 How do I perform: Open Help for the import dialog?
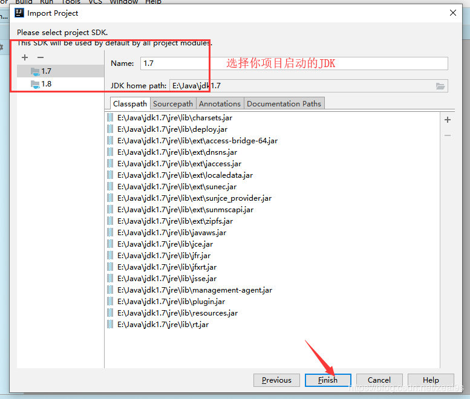431,380
